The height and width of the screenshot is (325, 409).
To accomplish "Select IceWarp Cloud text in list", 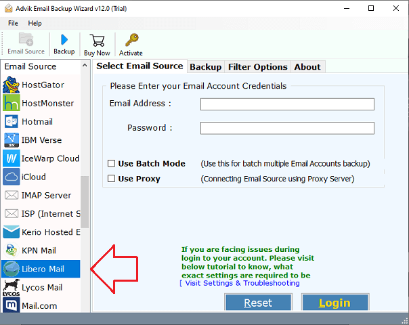I will tap(50, 158).
